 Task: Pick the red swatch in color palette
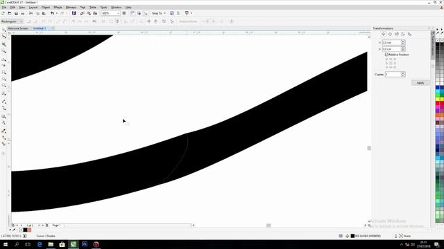pyautogui.click(x=438, y=104)
